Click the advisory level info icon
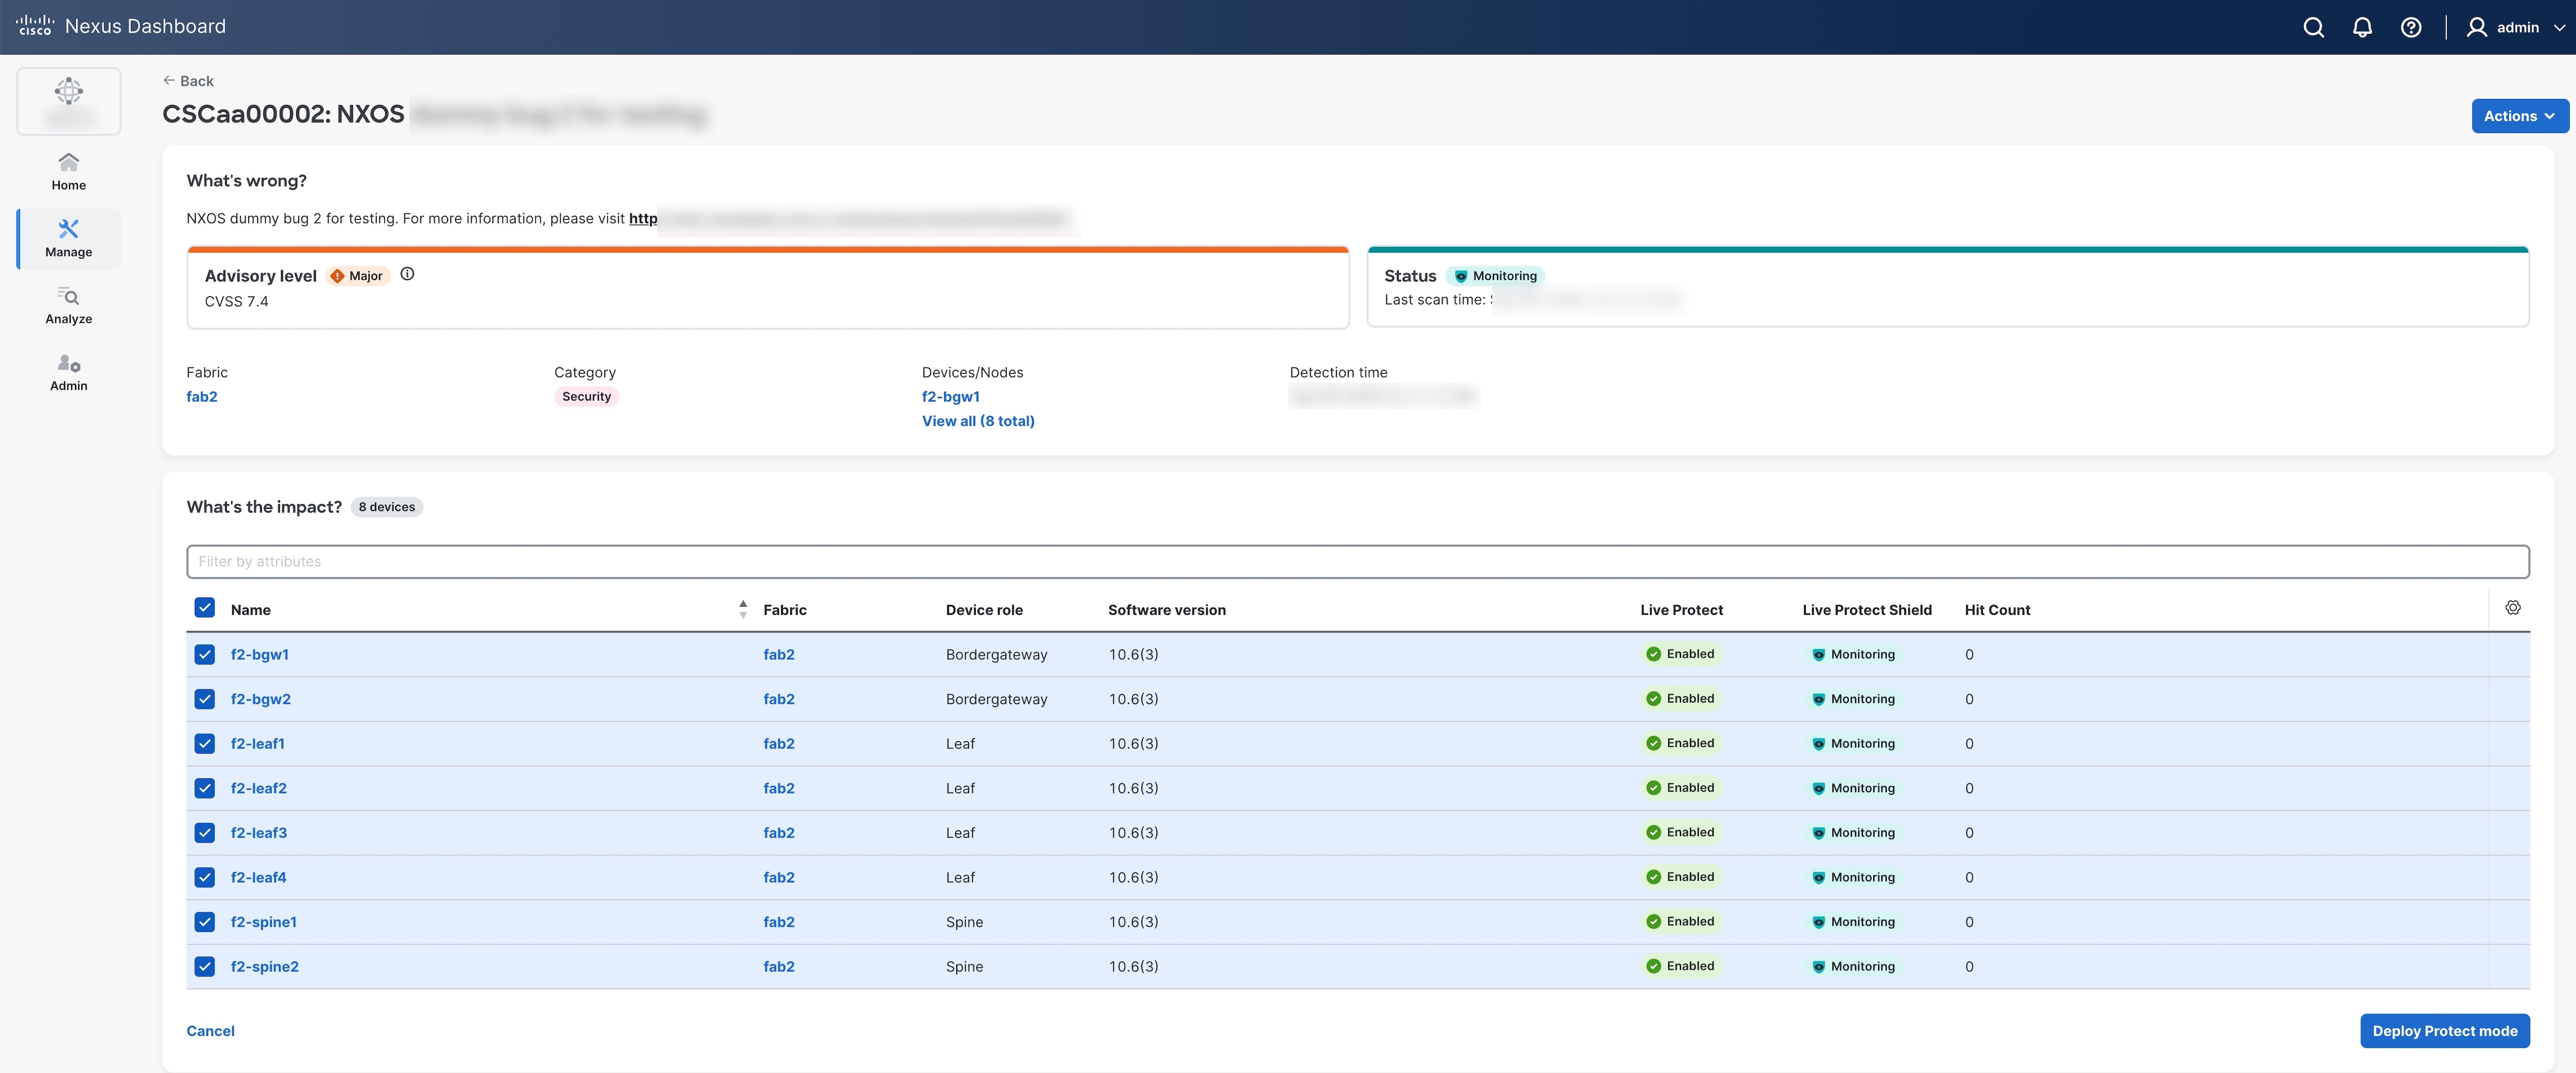 [x=407, y=274]
